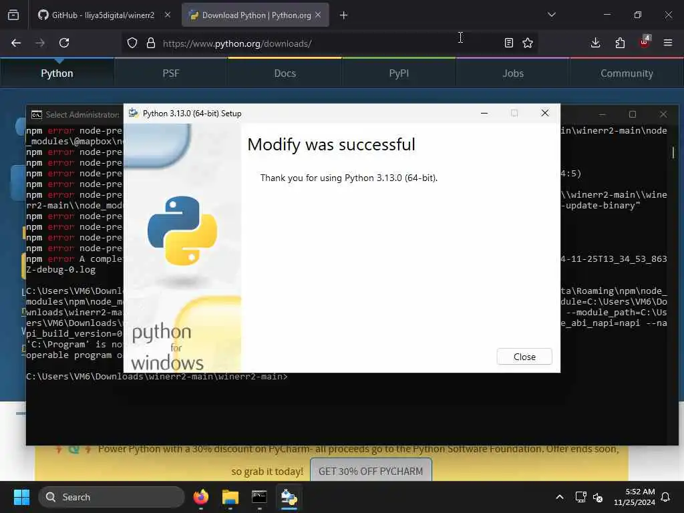Click the Python Setup title bar icon

pyautogui.click(x=134, y=114)
